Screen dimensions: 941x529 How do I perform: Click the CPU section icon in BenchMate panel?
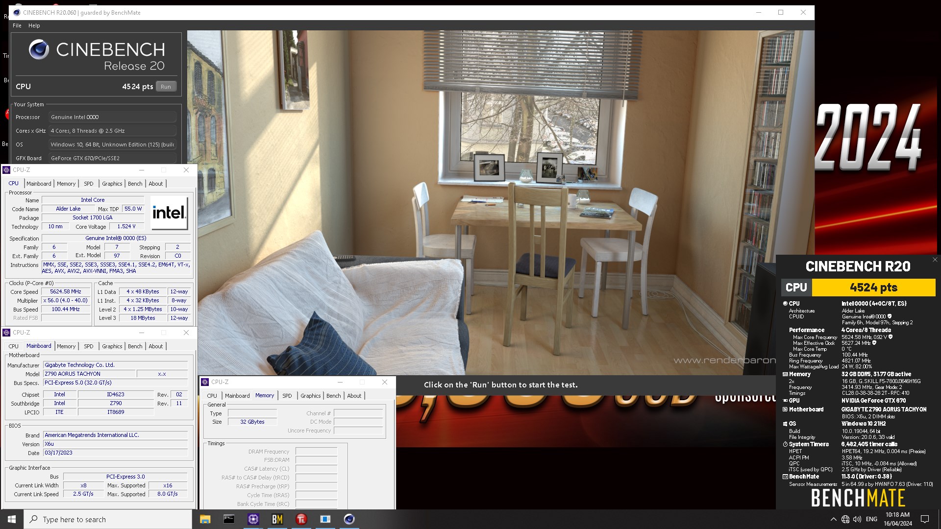[x=785, y=304]
